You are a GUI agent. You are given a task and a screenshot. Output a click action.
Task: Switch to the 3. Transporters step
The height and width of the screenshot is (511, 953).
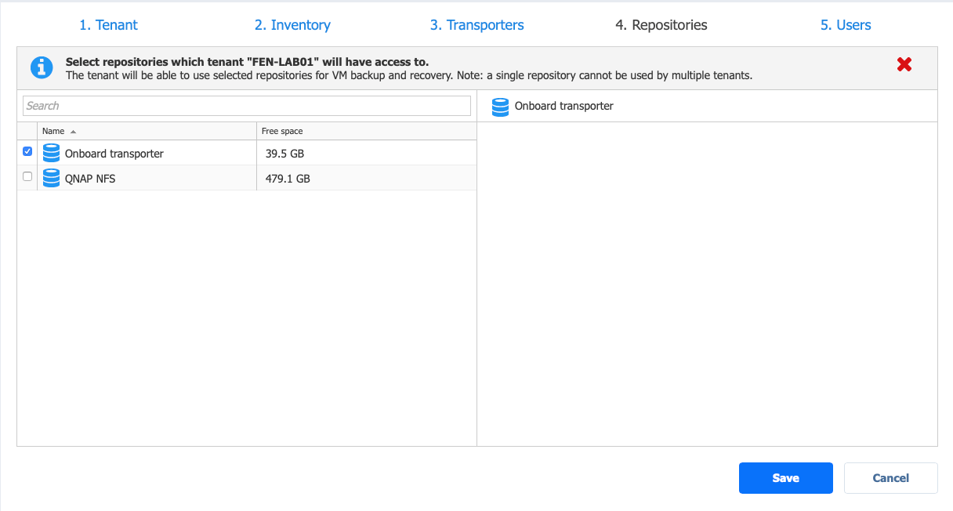click(x=476, y=25)
